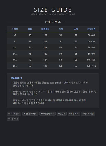106x146 pixels.
Task: Select the SIZE GUIDE title
Action: point(53,10)
